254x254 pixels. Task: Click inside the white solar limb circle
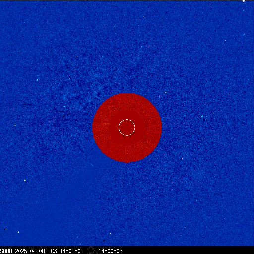point(127,127)
